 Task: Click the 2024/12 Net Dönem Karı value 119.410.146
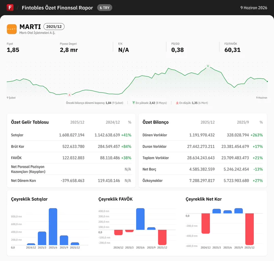point(109,181)
